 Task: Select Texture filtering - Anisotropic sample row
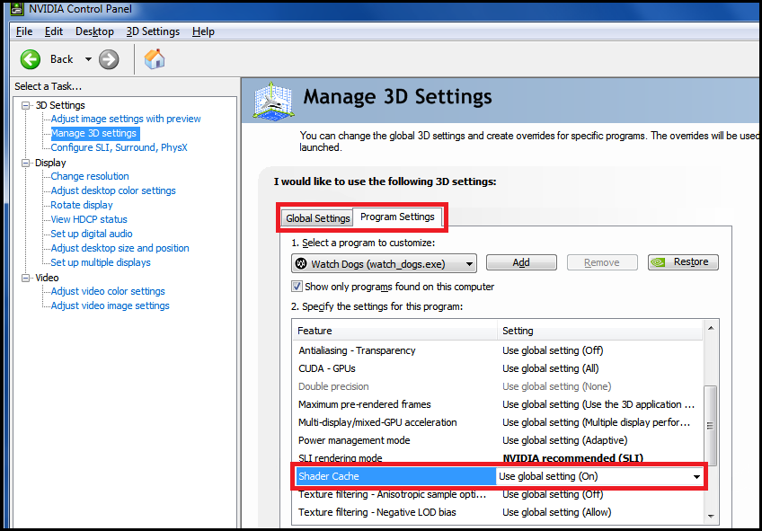coord(497,494)
